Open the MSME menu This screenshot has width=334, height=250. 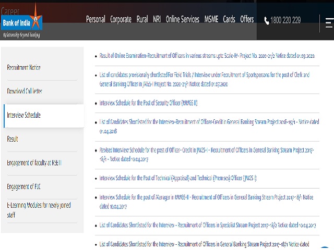(x=211, y=19)
